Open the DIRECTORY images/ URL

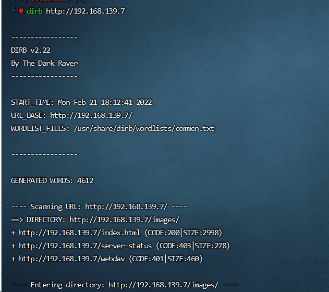[125, 220]
